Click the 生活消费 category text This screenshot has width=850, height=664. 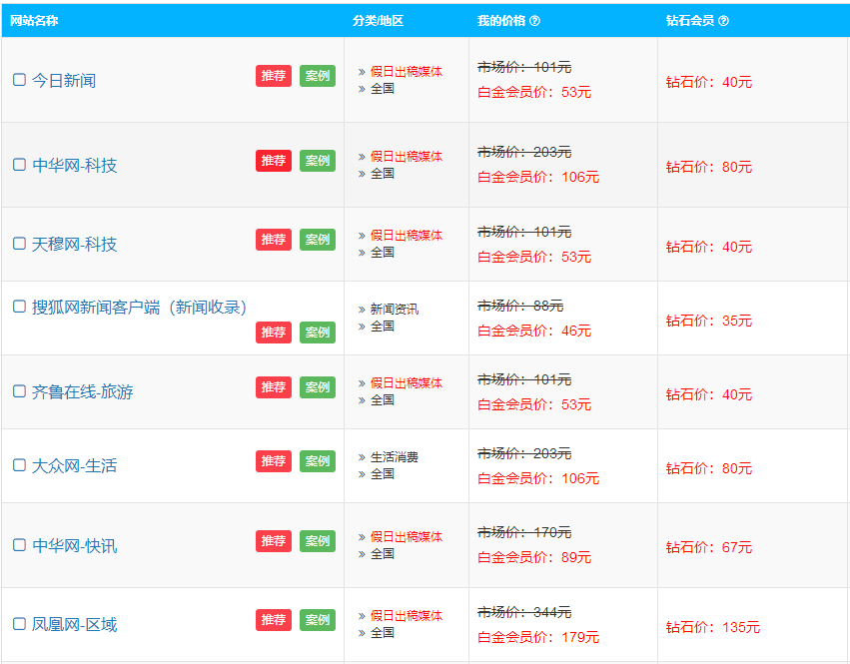pos(395,457)
